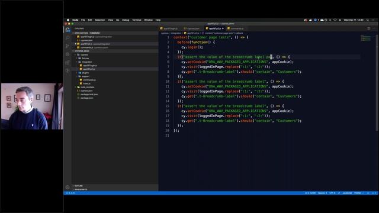This screenshot has height=213, width=379.
Task: Click the Prettier status bar item
Action: 359,193
